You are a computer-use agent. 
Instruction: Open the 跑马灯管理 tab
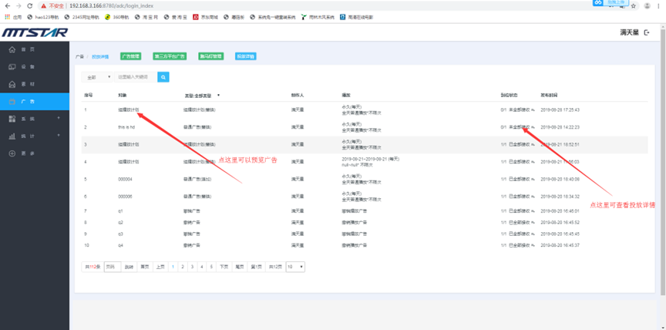[210, 56]
